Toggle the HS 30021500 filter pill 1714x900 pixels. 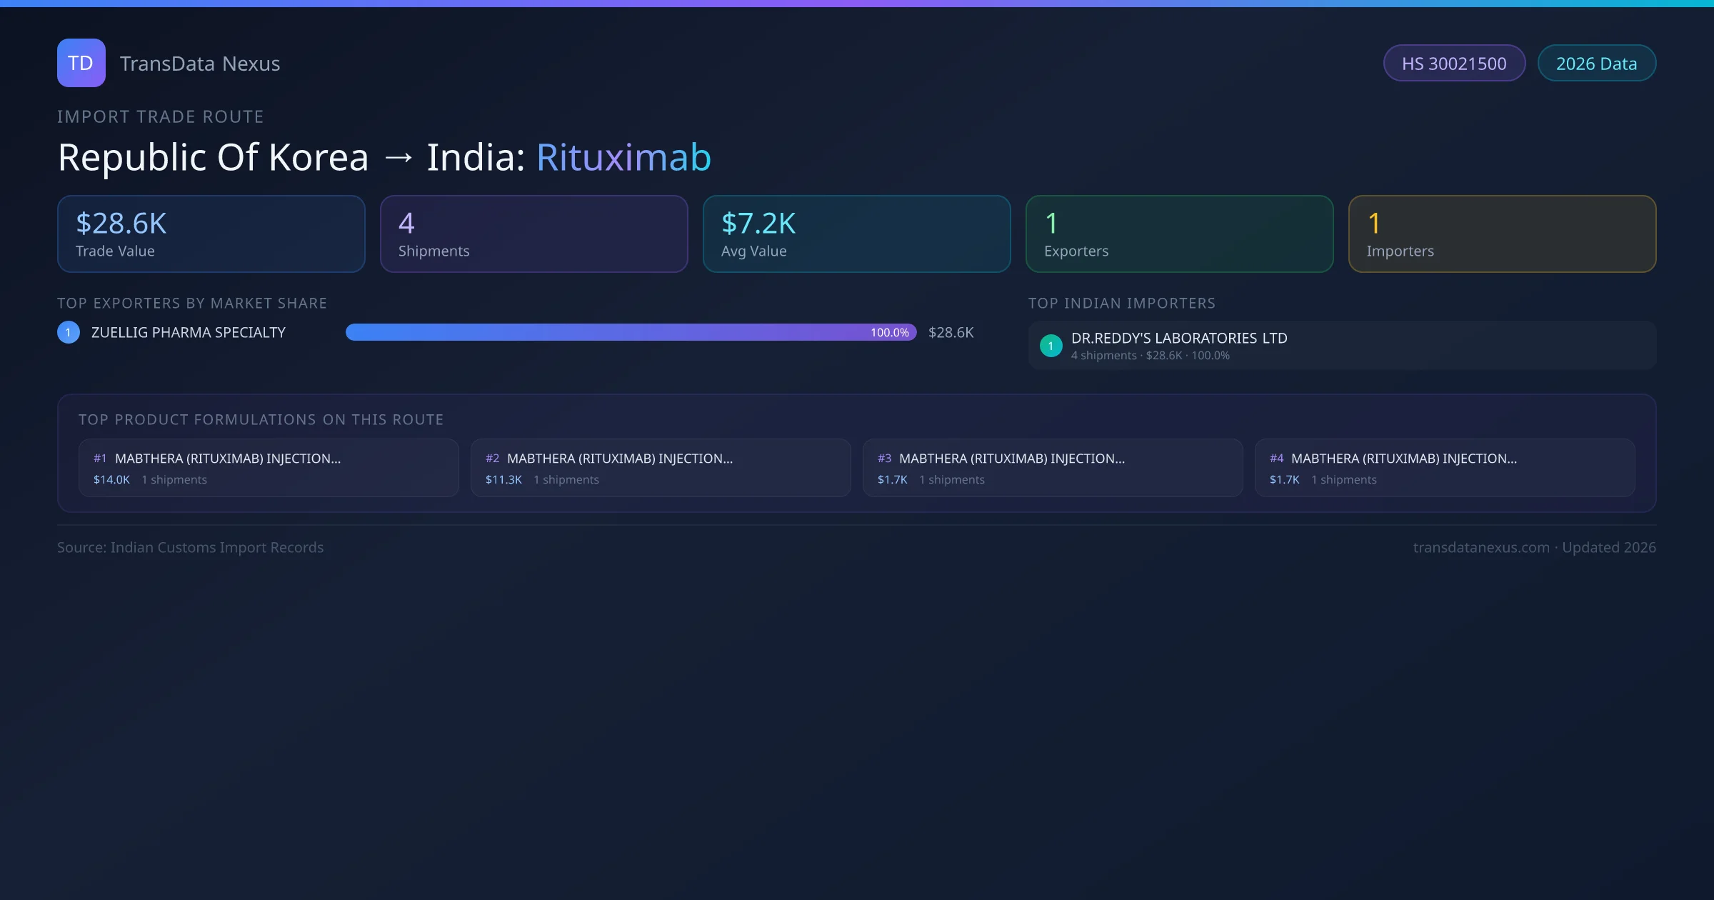pyautogui.click(x=1454, y=63)
